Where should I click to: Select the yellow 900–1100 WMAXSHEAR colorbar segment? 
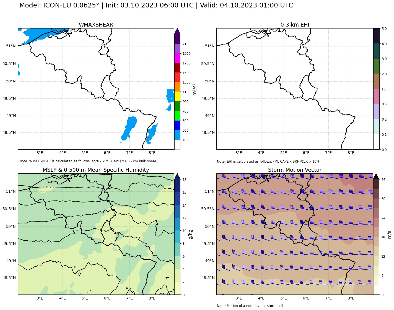click(x=177, y=97)
